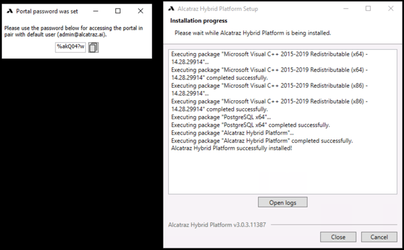This screenshot has height=250, width=404.
Task: Click the Alcatraz logo in the Setup title bar
Action: pos(171,9)
